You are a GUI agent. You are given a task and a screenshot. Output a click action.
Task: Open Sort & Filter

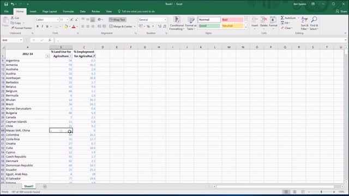pos(304,23)
